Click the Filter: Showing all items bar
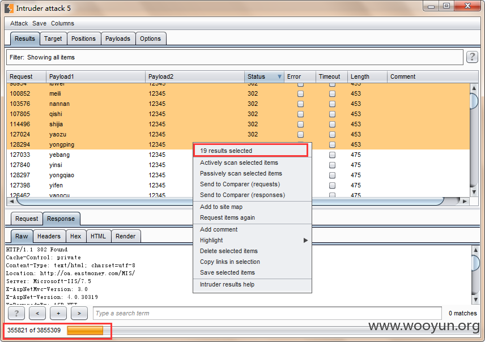 tap(235, 58)
